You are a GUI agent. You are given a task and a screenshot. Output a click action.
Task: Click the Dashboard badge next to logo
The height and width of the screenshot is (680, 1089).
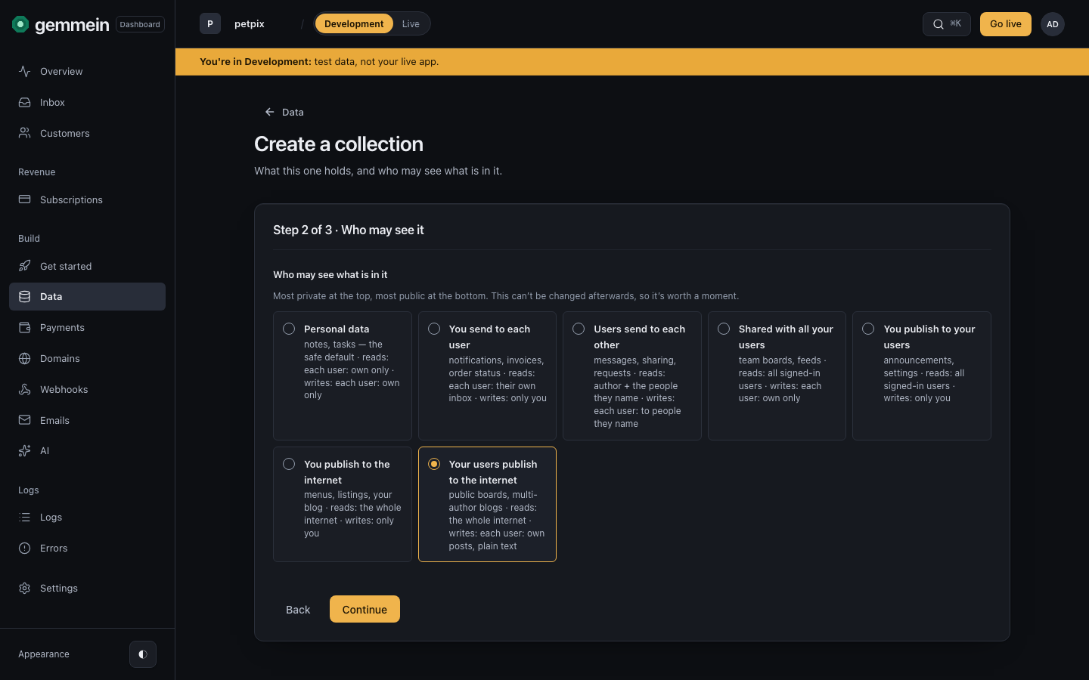[x=140, y=24]
